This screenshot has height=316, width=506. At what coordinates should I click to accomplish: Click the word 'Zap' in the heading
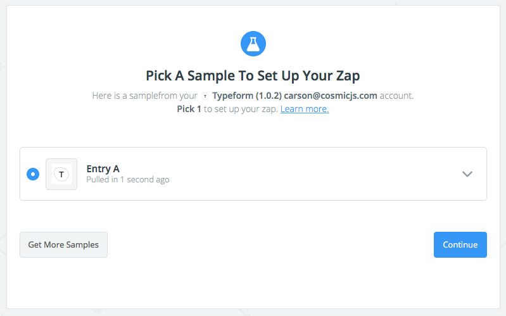point(346,76)
